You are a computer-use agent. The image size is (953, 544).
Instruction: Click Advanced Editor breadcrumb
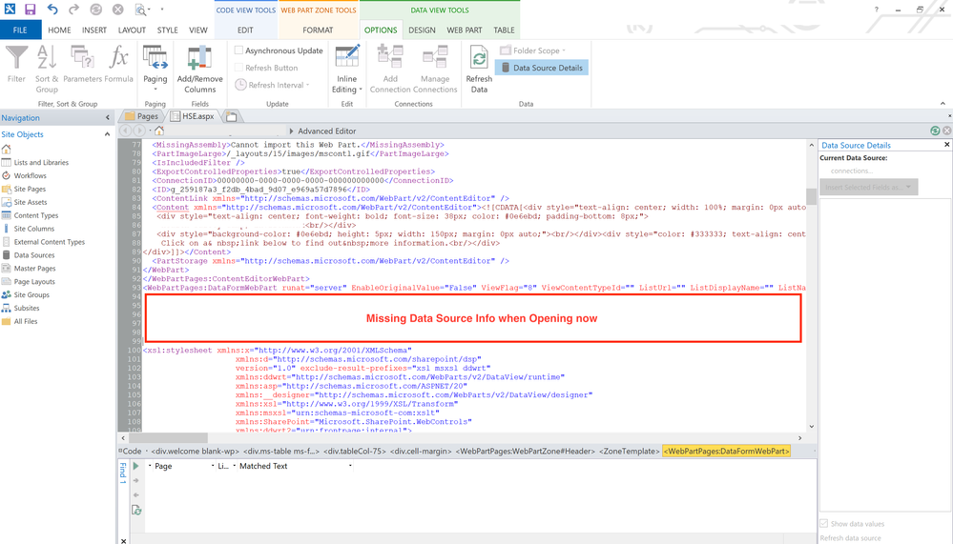327,131
